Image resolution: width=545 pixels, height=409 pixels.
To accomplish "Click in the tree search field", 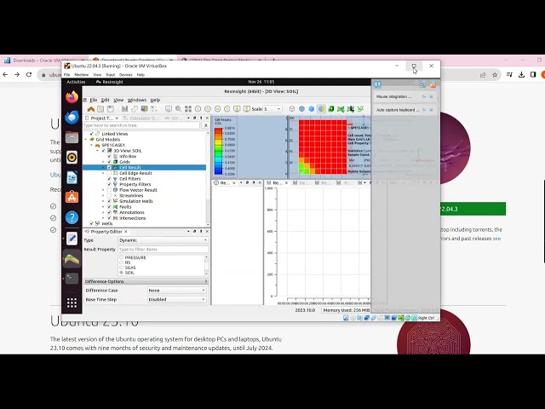I will click(x=141, y=125).
